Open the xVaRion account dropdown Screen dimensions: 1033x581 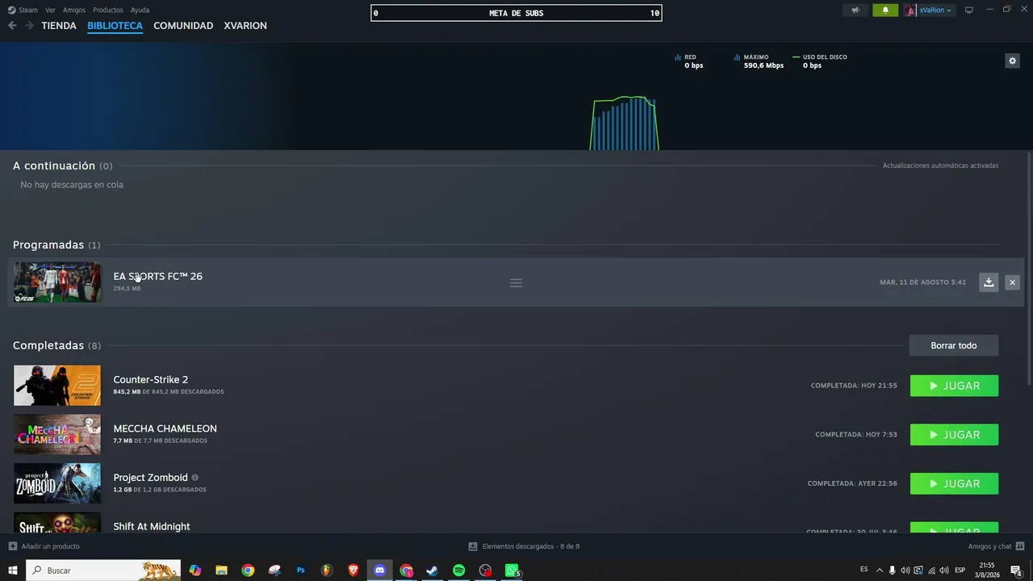(x=935, y=10)
